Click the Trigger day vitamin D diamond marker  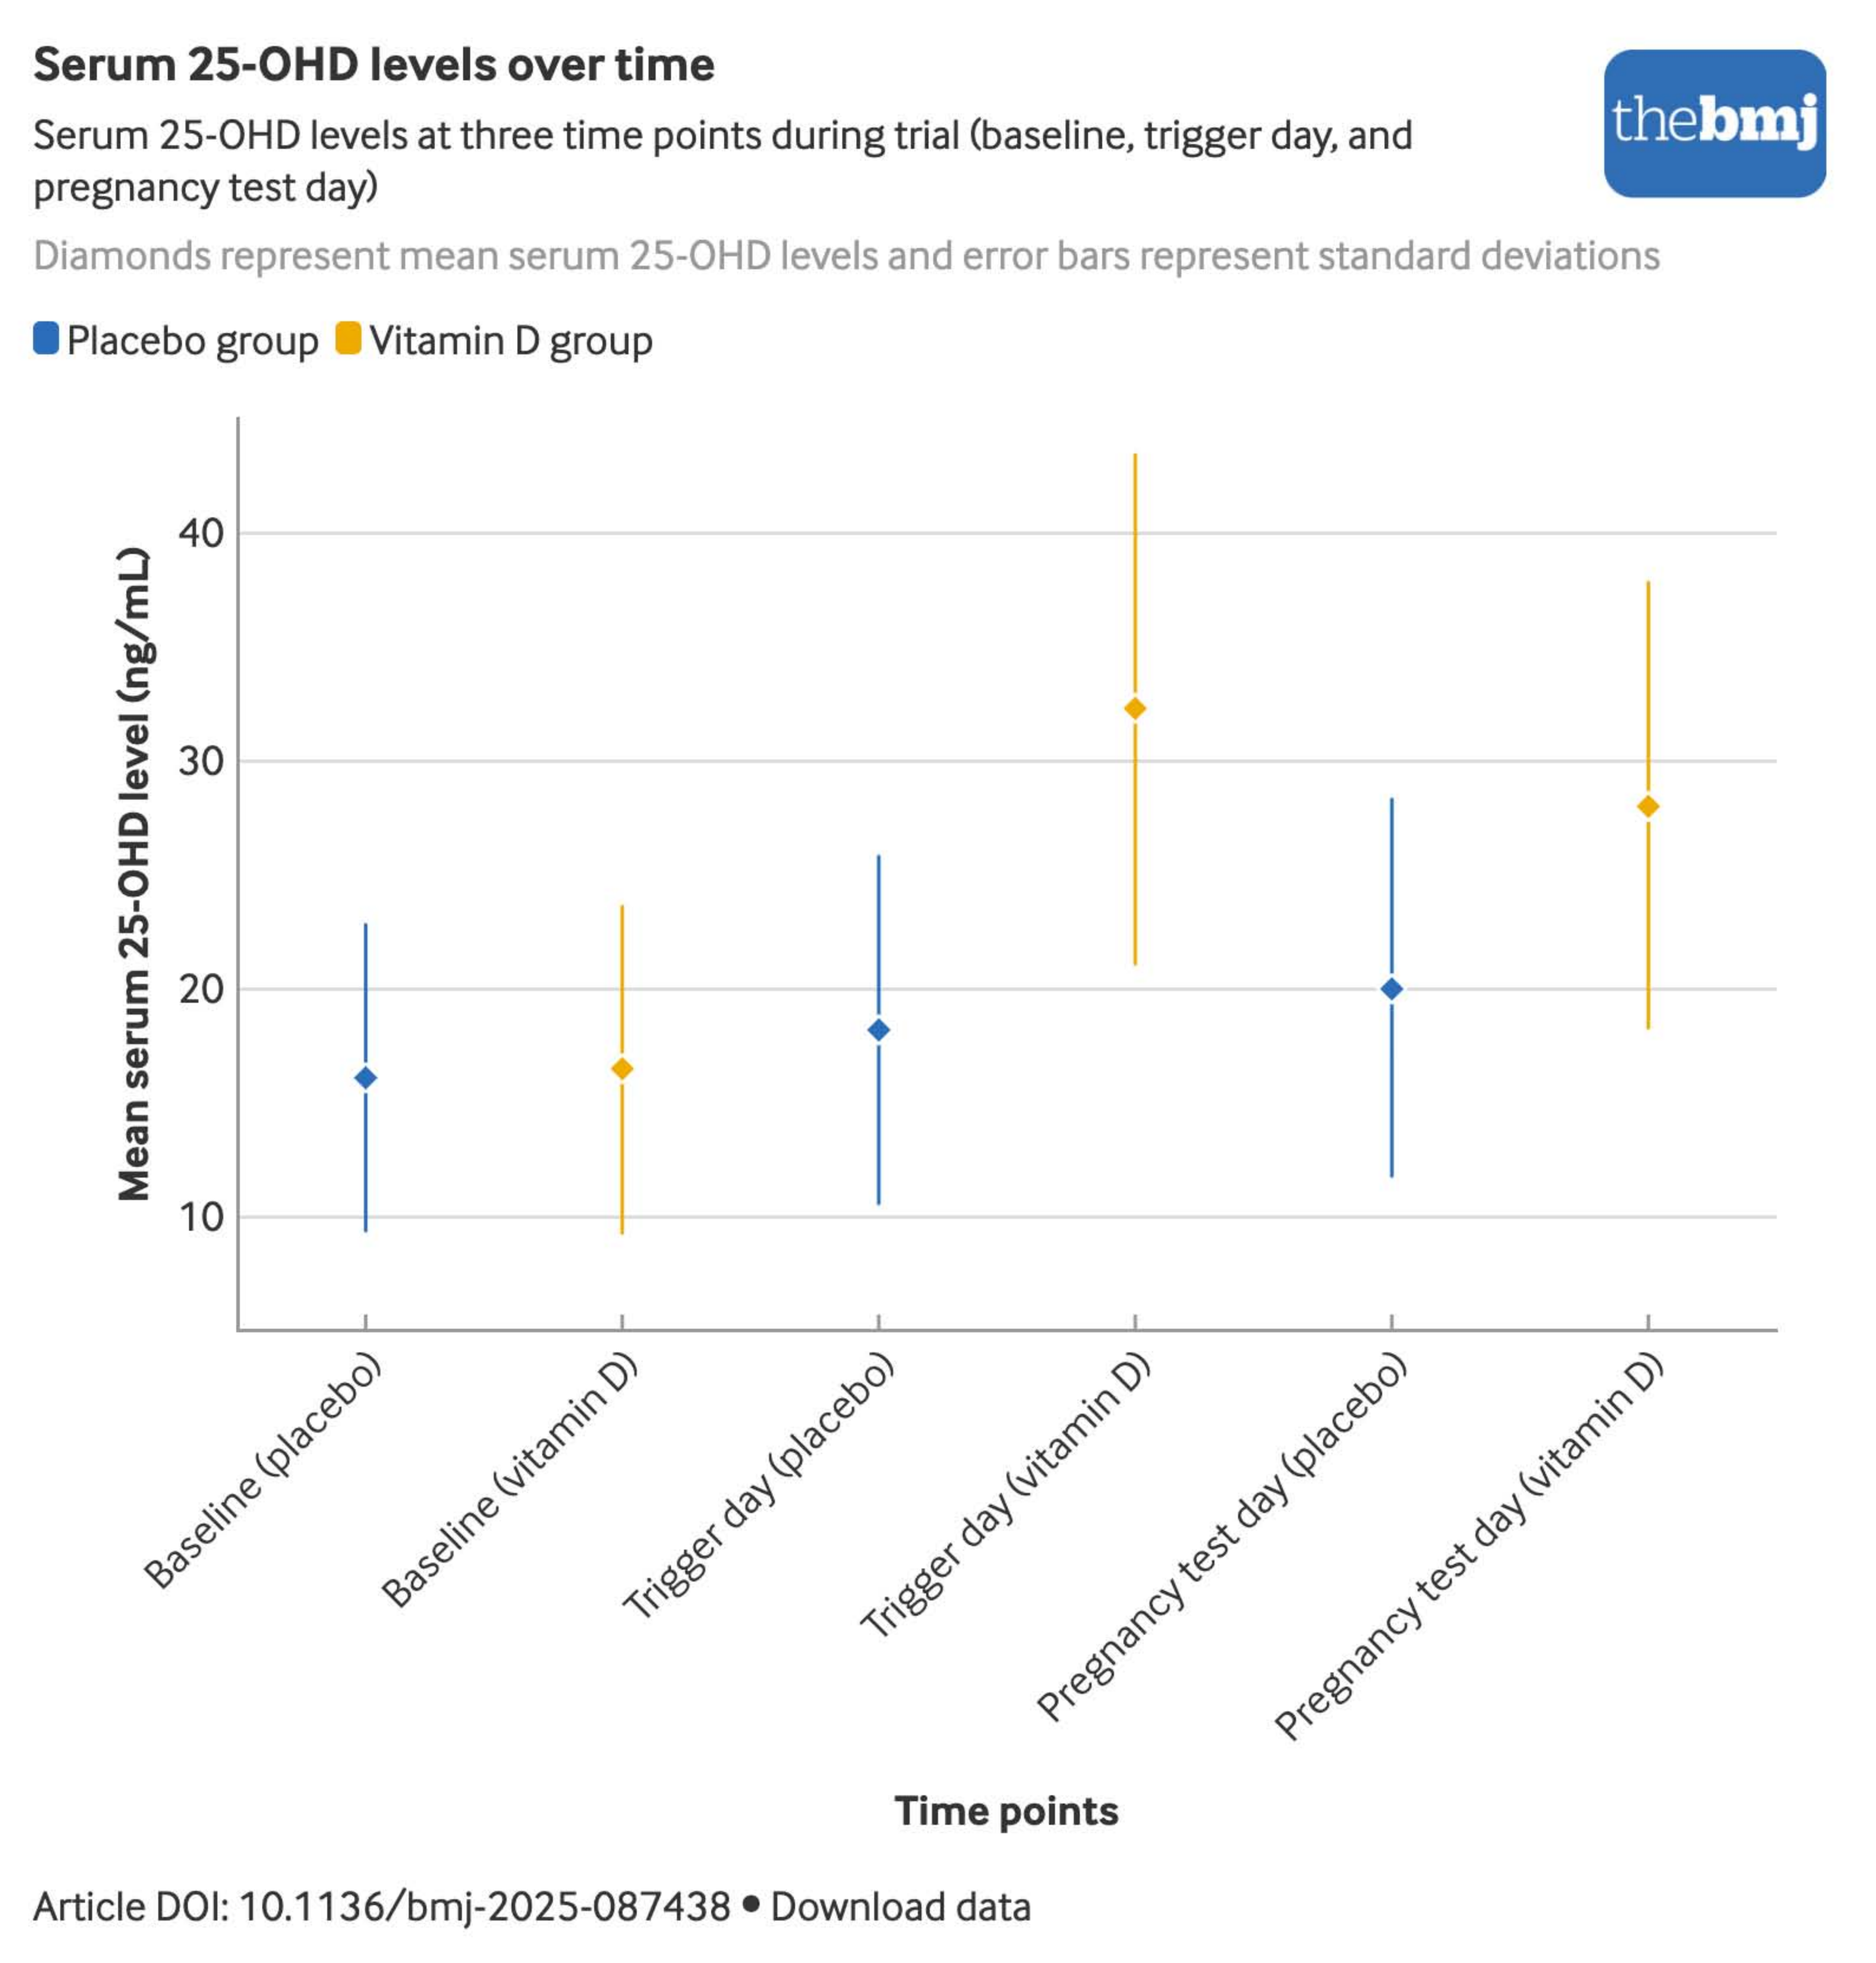[1135, 709]
